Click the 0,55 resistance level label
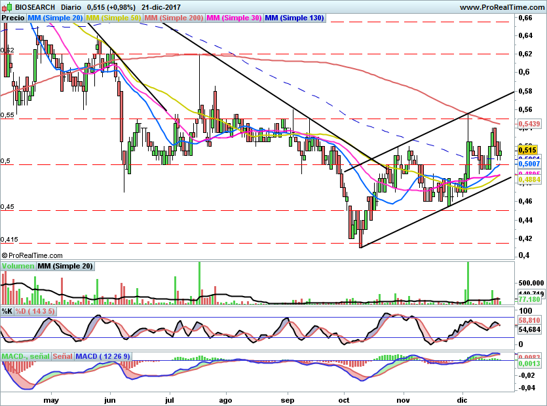Image resolution: width=547 pixels, height=406 pixels. (x=7, y=115)
